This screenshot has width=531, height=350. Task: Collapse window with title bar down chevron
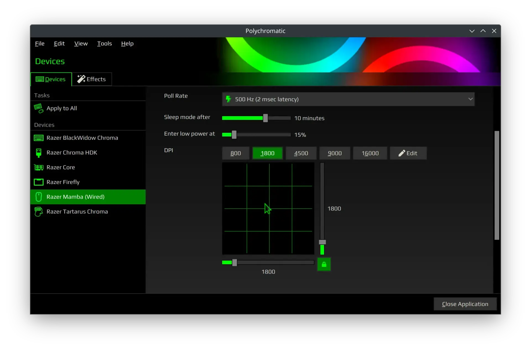coord(472,31)
